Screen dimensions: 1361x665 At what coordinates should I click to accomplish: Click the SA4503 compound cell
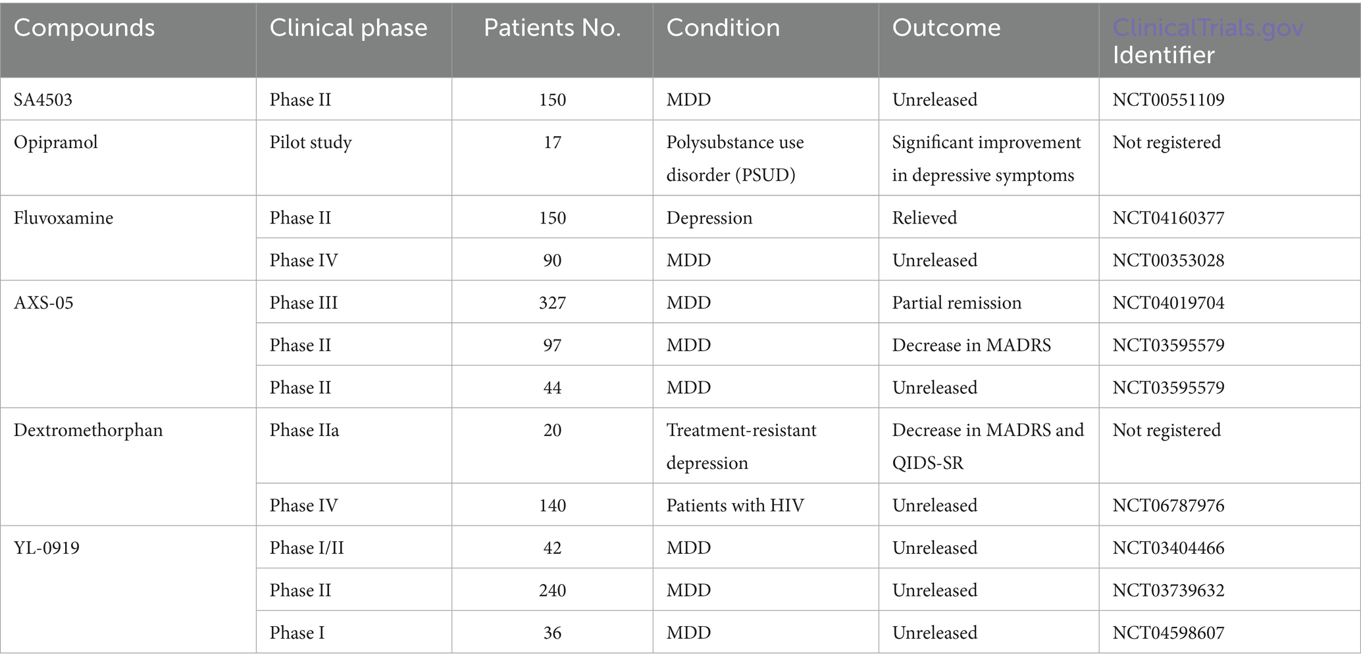point(43,100)
